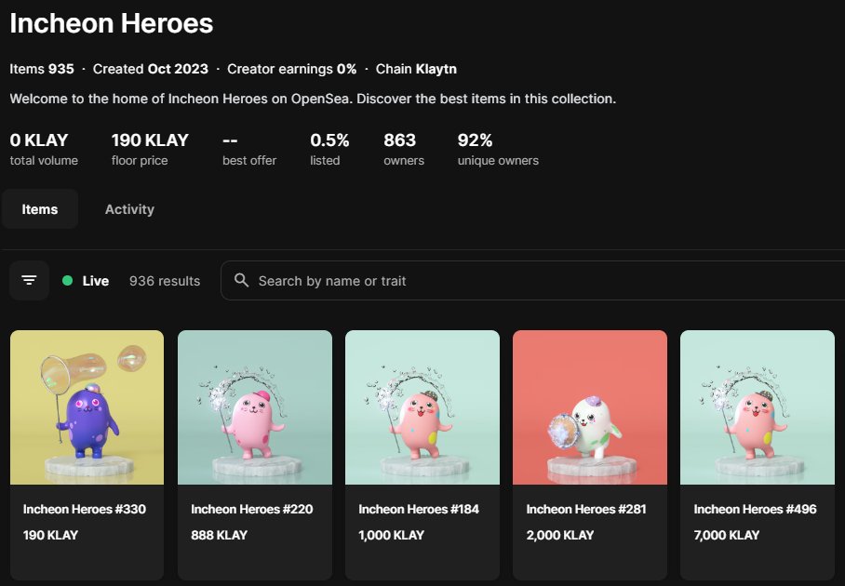The height and width of the screenshot is (586, 845).
Task: Click the 888 KLAY price text
Action: pos(219,535)
